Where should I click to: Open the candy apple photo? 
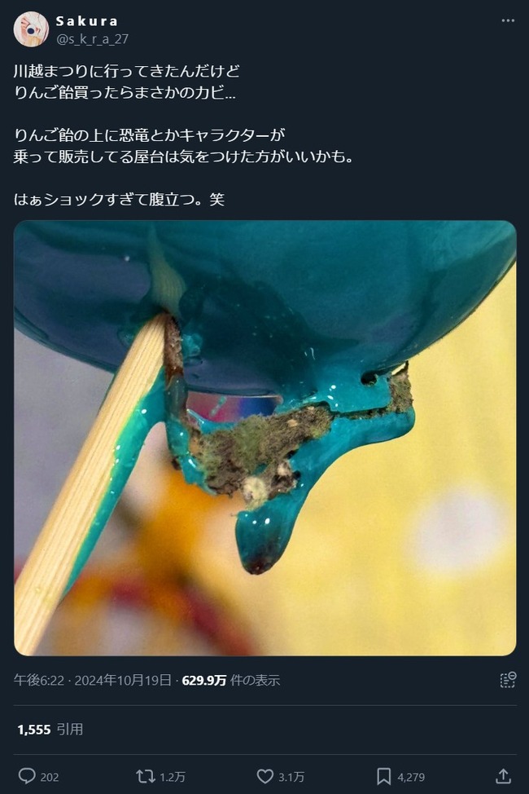tap(265, 438)
